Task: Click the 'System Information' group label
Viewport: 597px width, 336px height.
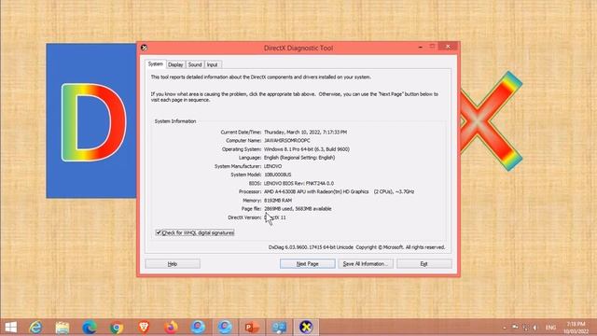Action: tap(175, 121)
